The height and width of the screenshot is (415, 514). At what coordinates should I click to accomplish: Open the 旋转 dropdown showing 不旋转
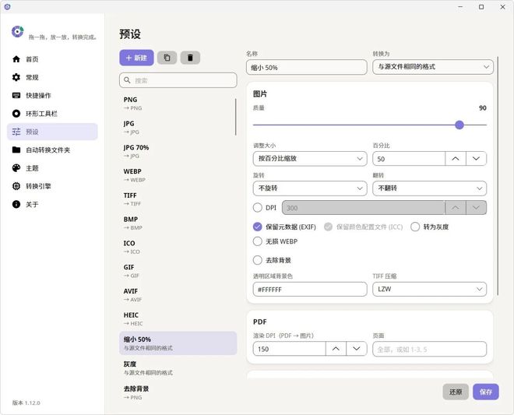tap(310, 188)
